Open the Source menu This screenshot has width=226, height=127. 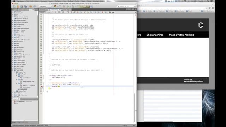[x=51, y=1]
